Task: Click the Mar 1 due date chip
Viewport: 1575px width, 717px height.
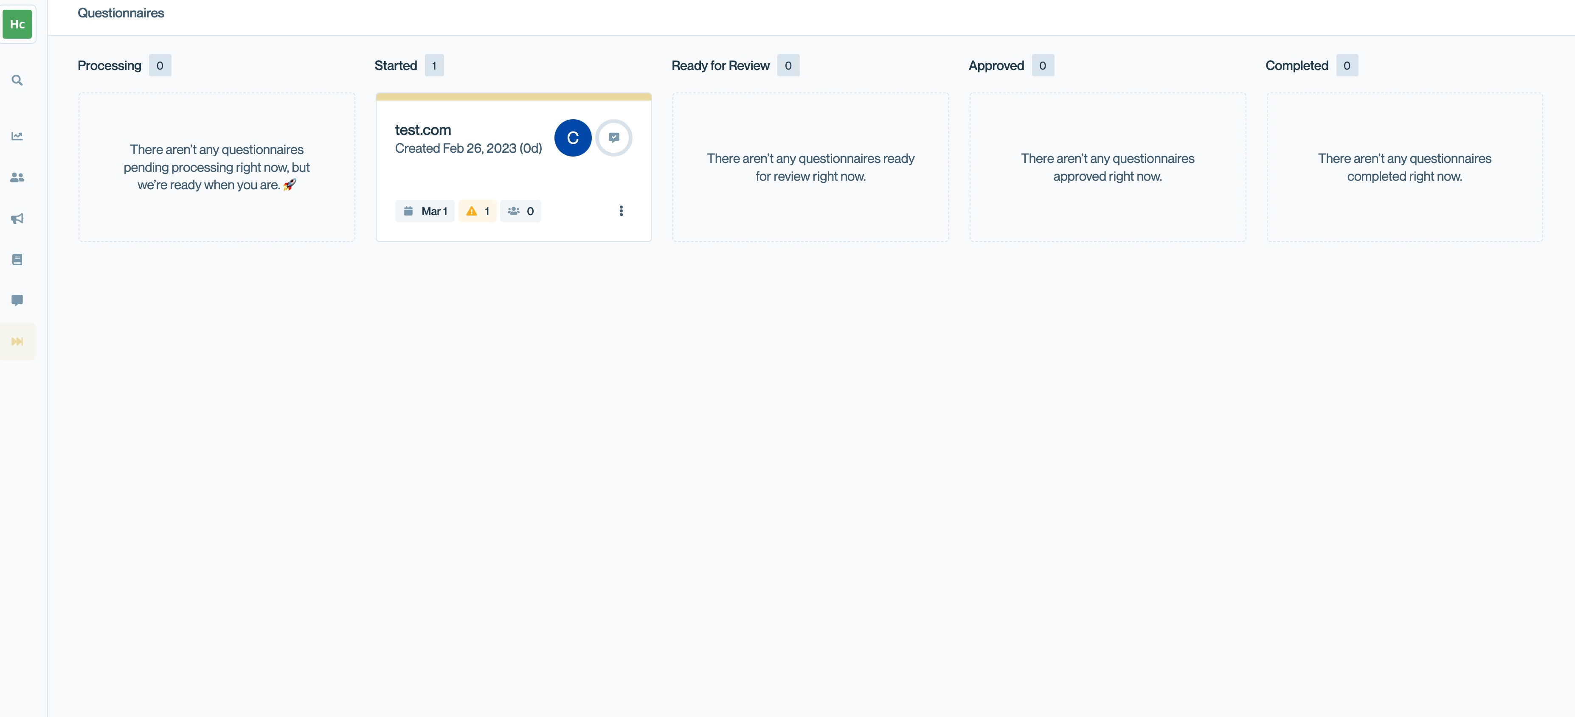Action: [425, 211]
